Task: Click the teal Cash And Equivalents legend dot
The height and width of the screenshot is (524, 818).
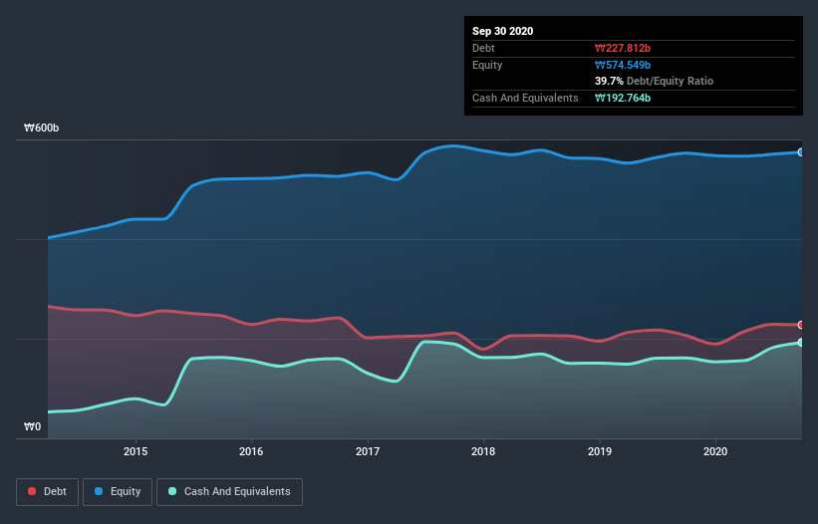Action: pos(172,491)
